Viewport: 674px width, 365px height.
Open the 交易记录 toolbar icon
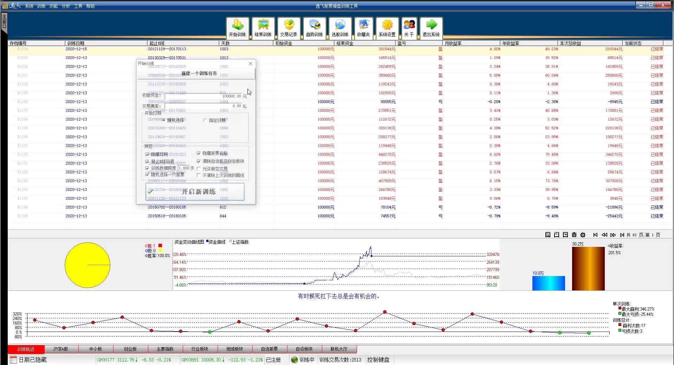(x=289, y=28)
